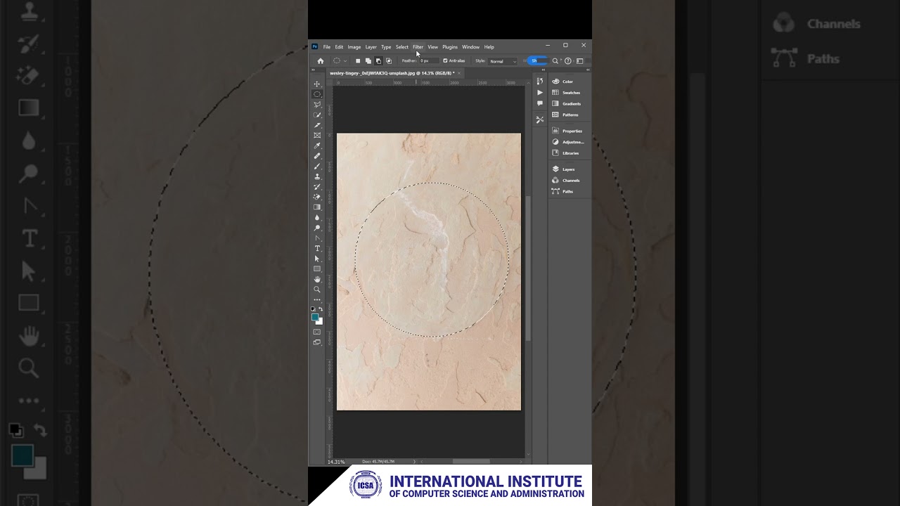900x506 pixels.
Task: Select the Pen tool
Action: [x=317, y=238]
